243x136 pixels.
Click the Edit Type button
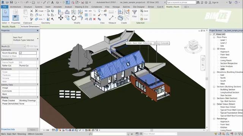(32, 46)
